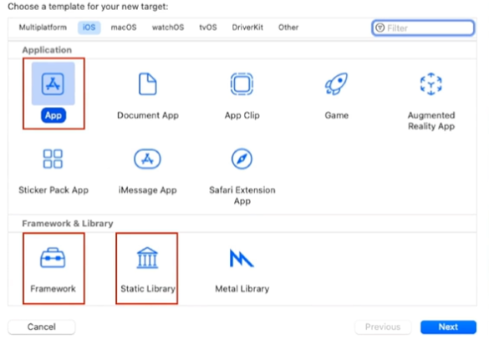Choose the Framework toolbox icon
The image size is (489, 339).
point(53,258)
